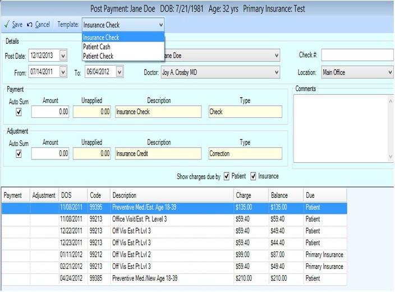Click the Payment Amount field
The width and height of the screenshot is (395, 292).
[x=50, y=112]
